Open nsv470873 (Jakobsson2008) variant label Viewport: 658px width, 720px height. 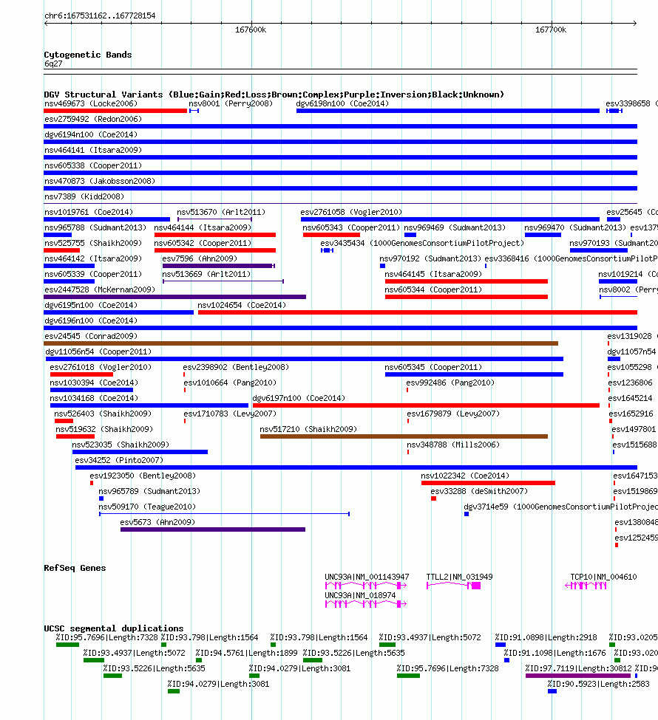pyautogui.click(x=100, y=182)
